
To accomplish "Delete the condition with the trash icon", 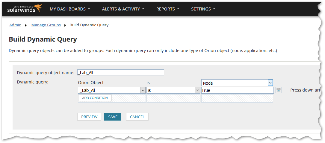I will point(279,90).
